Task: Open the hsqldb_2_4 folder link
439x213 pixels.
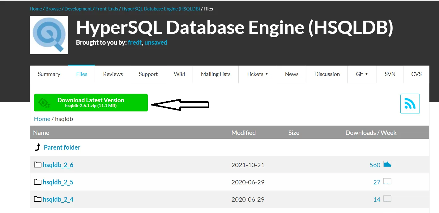Action: (58, 199)
